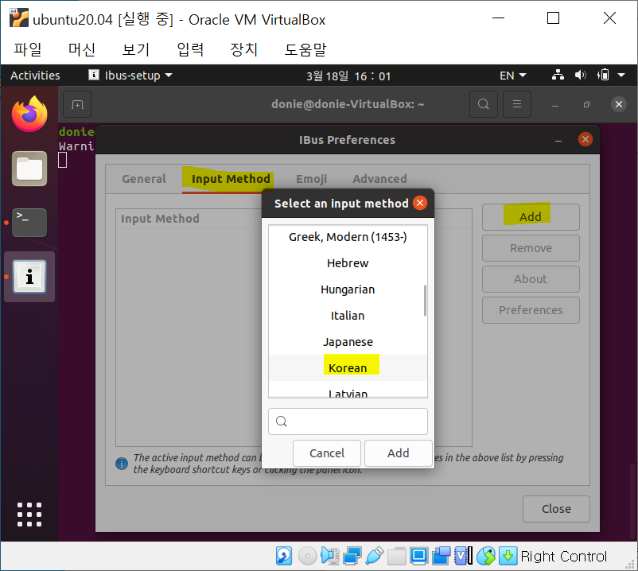Click the VirtualBox hard disk status icon
Viewport: 638px width, 571px height.
(x=284, y=556)
